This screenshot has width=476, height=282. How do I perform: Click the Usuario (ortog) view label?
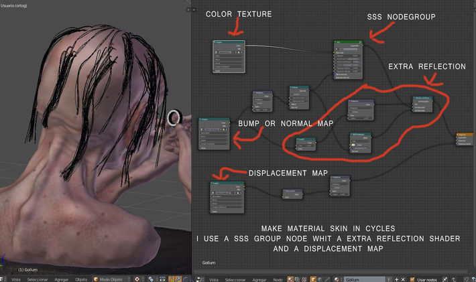click(x=13, y=5)
